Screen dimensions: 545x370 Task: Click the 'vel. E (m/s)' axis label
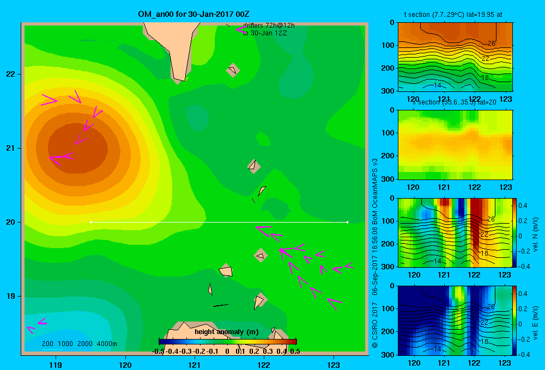(535, 323)
